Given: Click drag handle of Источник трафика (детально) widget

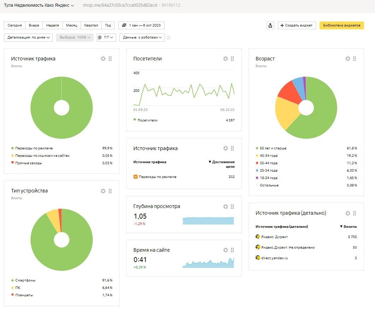Looking at the screenshot, I should coord(355,213).
